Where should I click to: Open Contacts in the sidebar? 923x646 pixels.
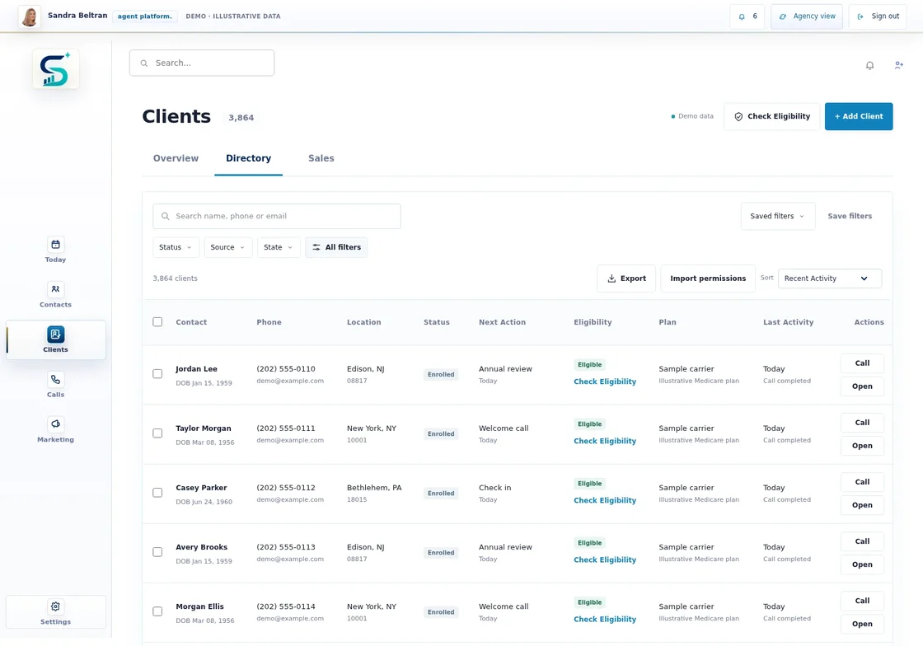coord(55,295)
